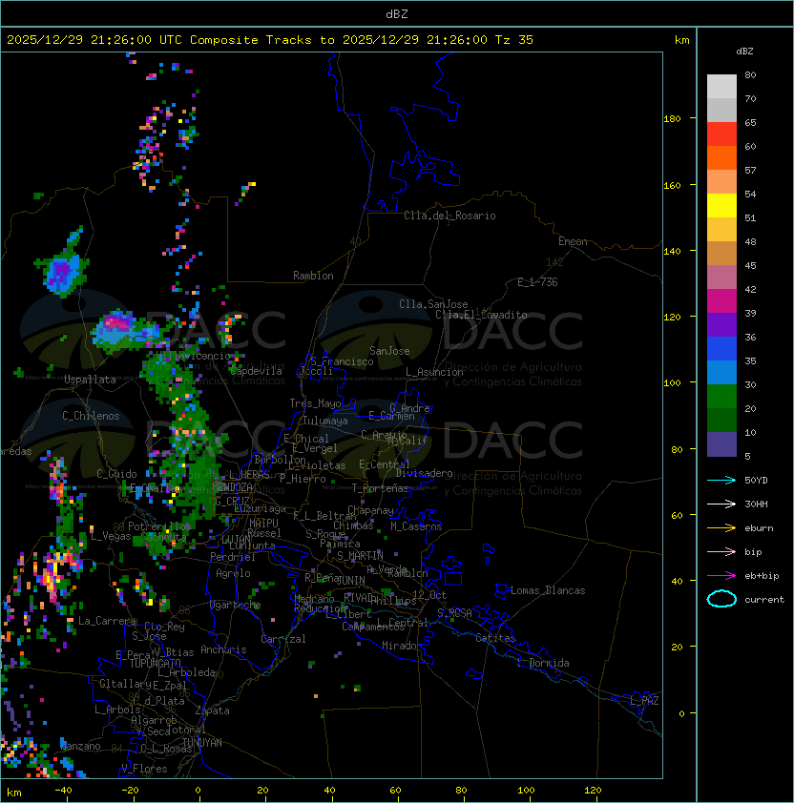
Task: Click the '45' value label on the dBZ scale
Action: point(750,266)
